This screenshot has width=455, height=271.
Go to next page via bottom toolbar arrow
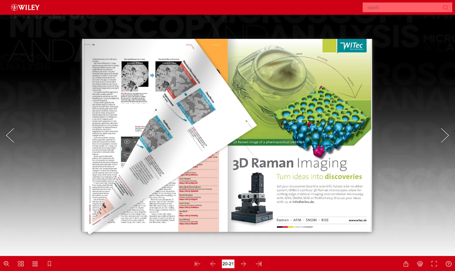(243, 264)
